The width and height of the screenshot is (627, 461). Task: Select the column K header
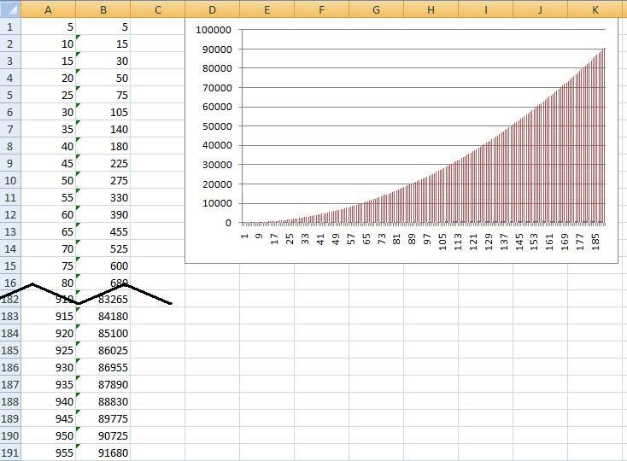click(x=595, y=9)
